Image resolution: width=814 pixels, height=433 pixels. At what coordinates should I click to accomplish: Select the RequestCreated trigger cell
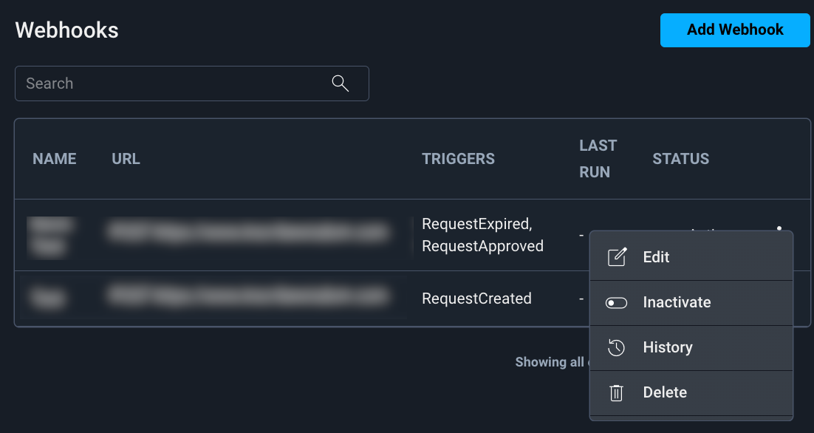[x=476, y=299]
